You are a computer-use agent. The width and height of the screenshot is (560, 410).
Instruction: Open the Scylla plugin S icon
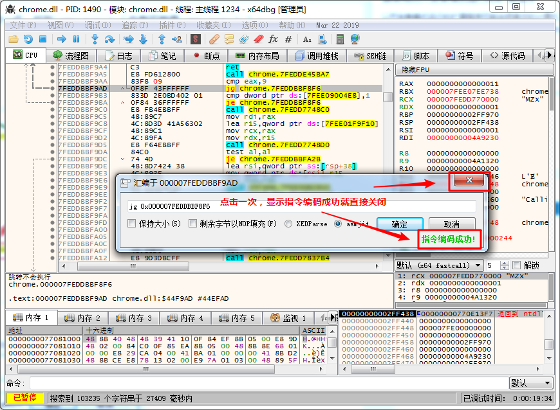pos(196,39)
